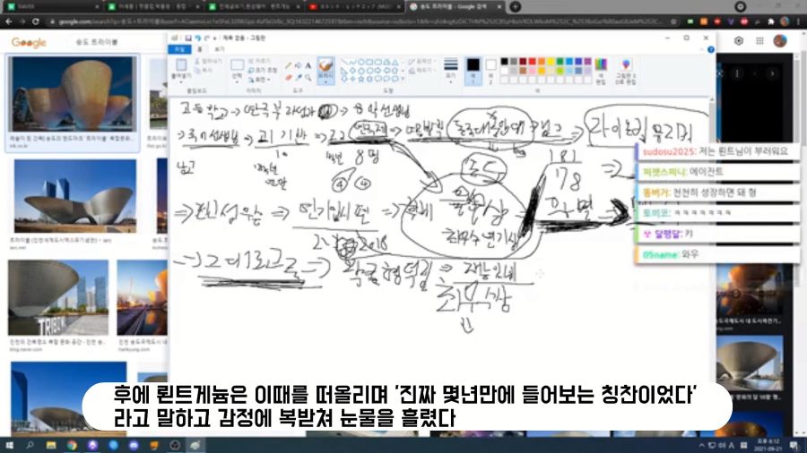The image size is (807, 453).
Task: Click the Undo icon in Paint title bar
Action: 198,38
